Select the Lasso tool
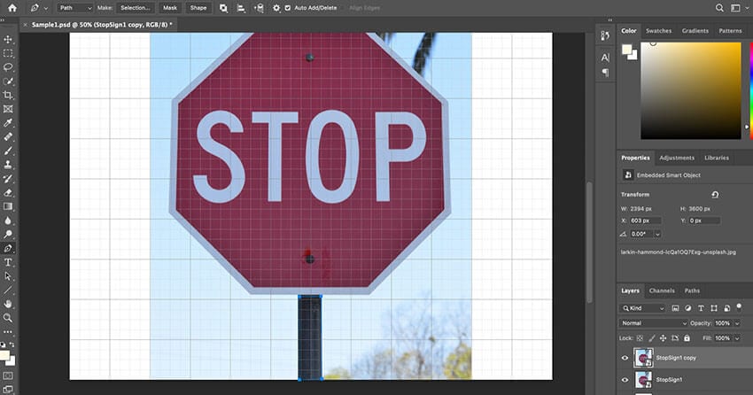The width and height of the screenshot is (753, 395). click(8, 67)
